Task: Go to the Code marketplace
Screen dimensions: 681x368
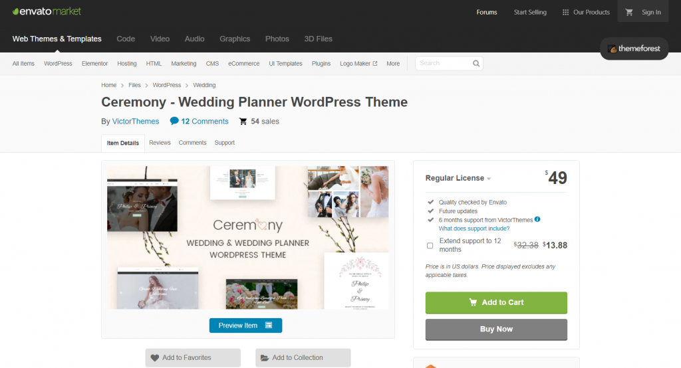Action: (x=126, y=39)
